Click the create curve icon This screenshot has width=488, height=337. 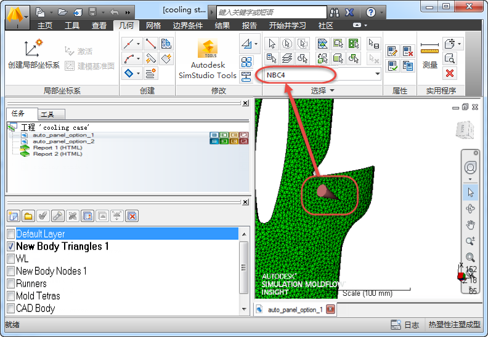[129, 58]
